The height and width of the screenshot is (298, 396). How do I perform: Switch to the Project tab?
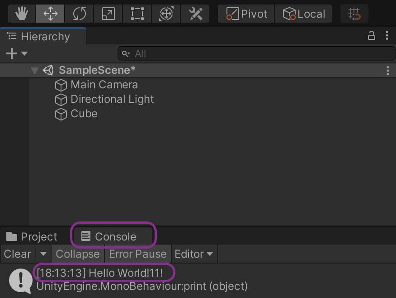point(32,237)
